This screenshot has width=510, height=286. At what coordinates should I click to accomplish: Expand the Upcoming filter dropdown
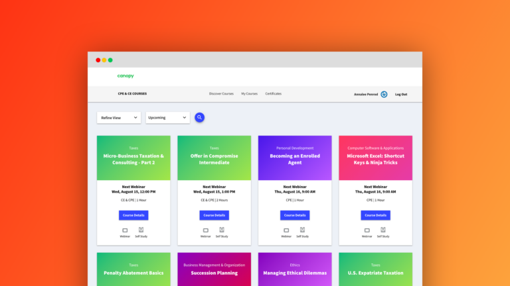coord(167,117)
